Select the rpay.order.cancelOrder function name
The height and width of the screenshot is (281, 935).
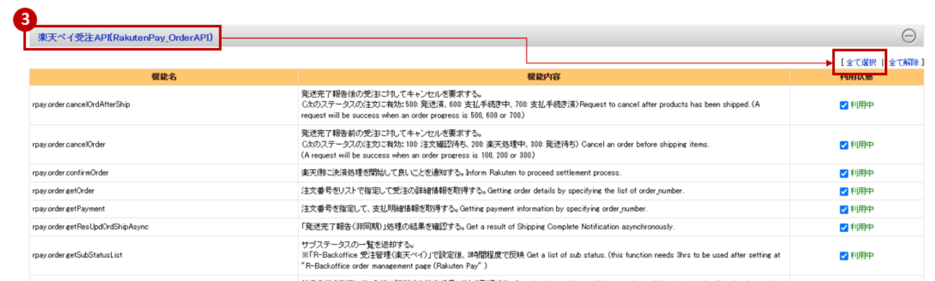pyautogui.click(x=69, y=144)
